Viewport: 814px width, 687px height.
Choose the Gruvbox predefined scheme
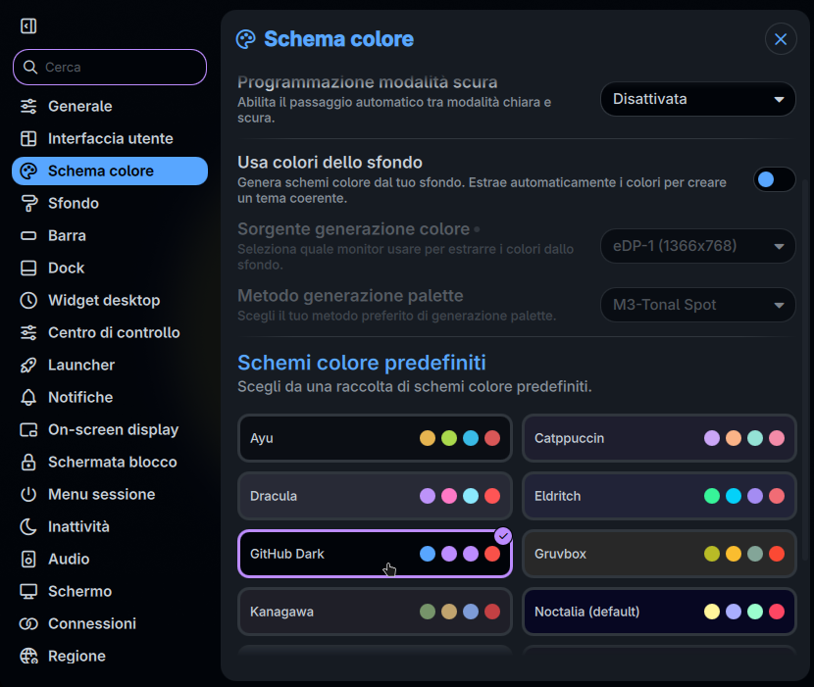659,554
